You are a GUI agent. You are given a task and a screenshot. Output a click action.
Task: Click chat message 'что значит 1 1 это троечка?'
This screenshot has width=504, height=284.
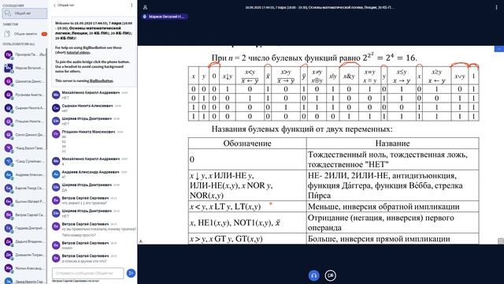coord(84,204)
